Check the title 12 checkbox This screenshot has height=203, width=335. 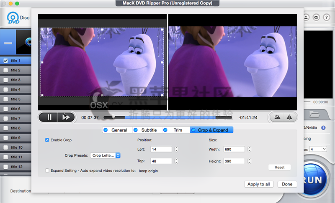coord(6,167)
